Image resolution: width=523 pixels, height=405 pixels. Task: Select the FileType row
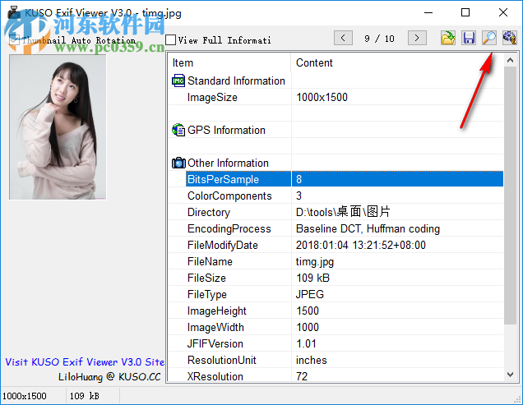tap(336, 294)
